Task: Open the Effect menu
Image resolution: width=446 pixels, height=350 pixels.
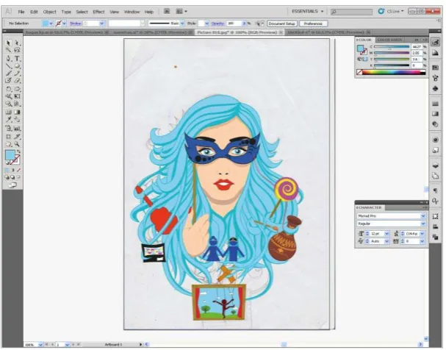Action: click(98, 12)
